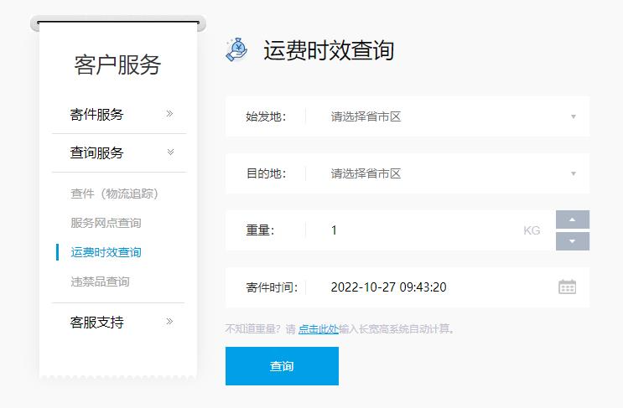Click the blue 查询 button
623x408 pixels.
point(282,366)
